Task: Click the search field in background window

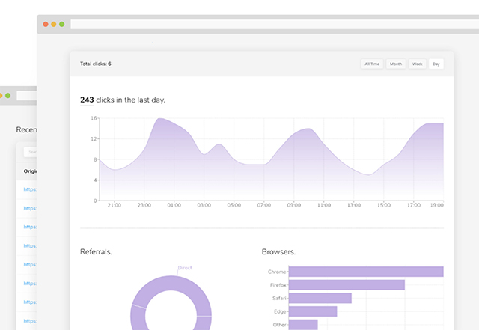Action: (30, 152)
